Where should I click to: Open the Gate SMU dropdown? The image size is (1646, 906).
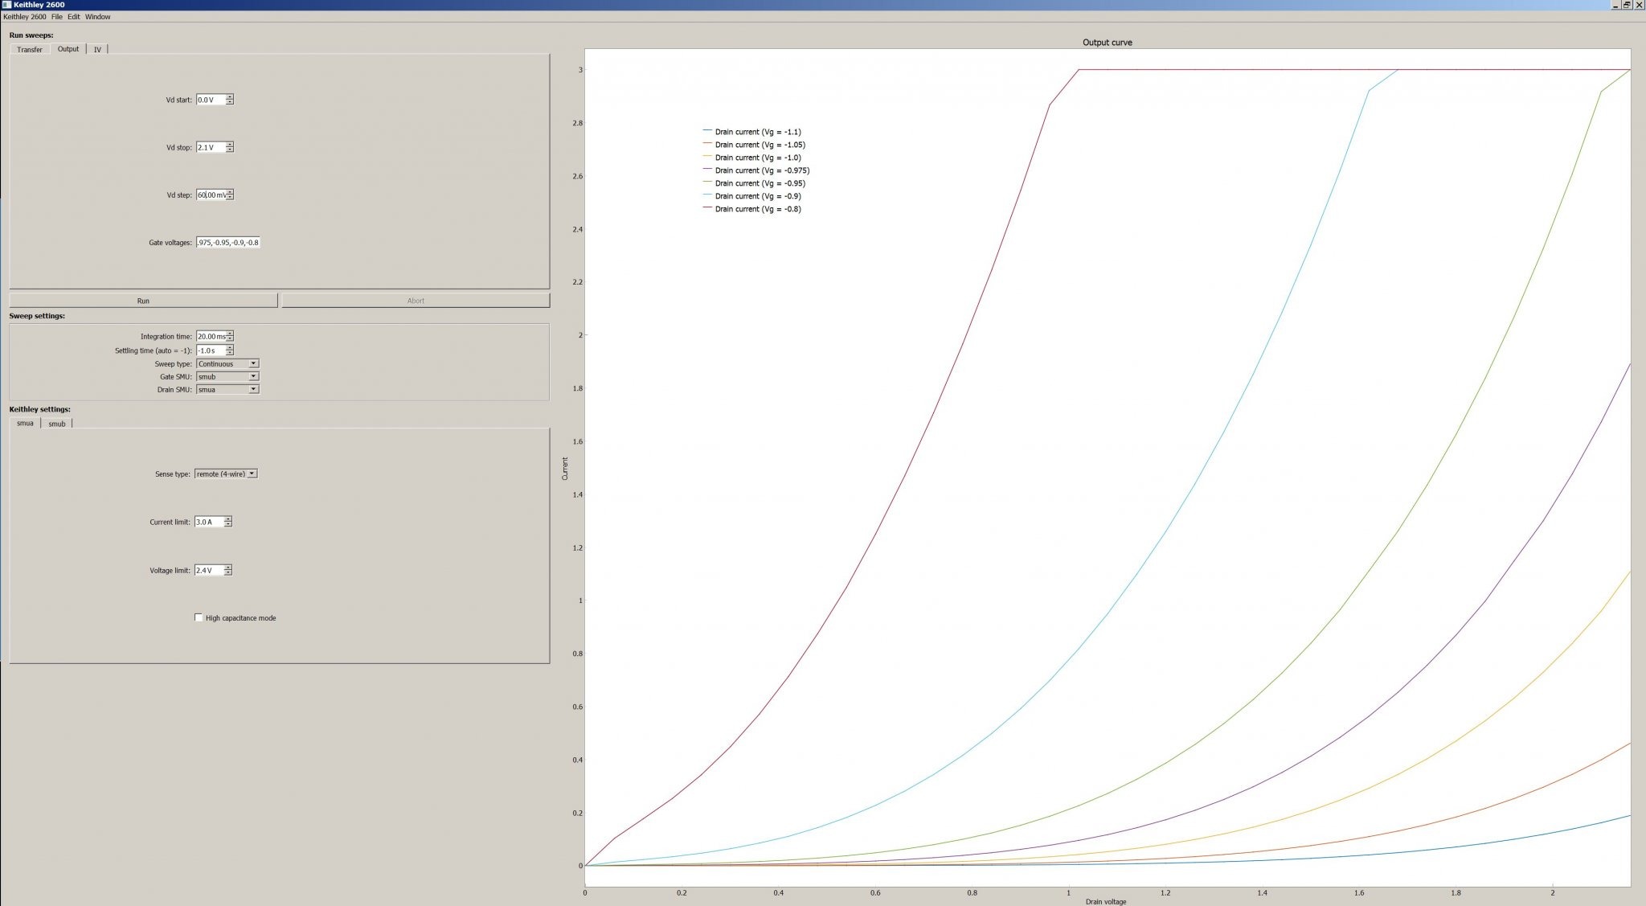227,376
